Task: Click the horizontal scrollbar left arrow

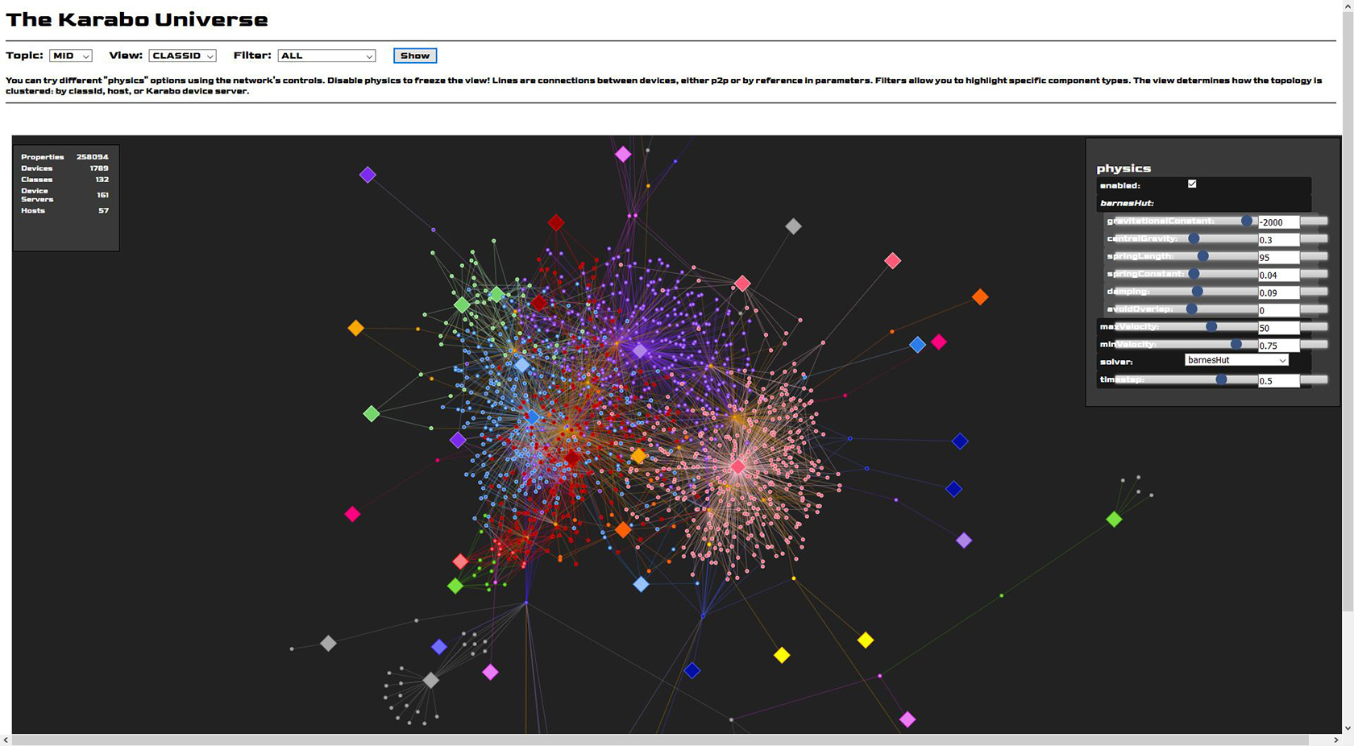Action: tap(6, 740)
